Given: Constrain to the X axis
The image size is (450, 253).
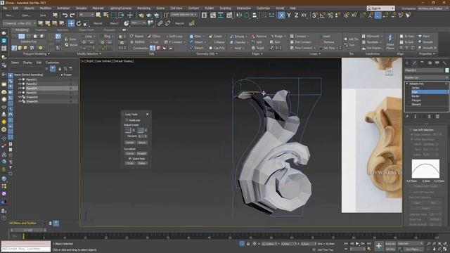Looking at the screenshot, I should click(281, 15).
